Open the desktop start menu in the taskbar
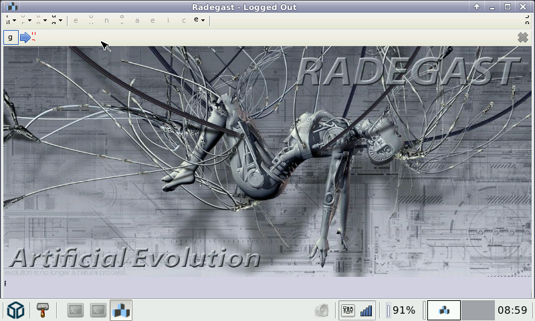Viewport: 535px width, 321px height. 15,310
